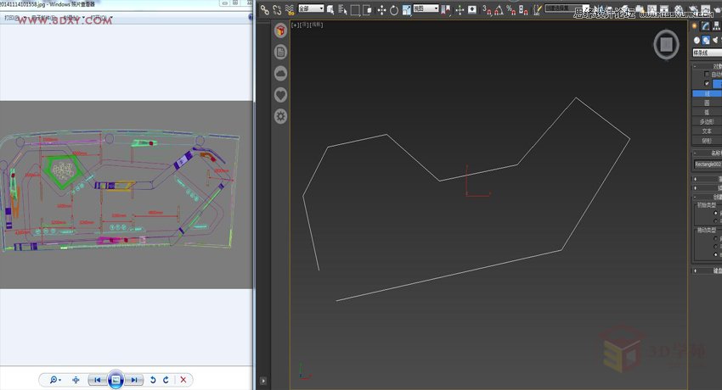
Task: Click the heart icon in left sidebar
Action: point(281,95)
